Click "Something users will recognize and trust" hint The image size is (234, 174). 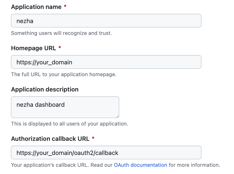61,33
